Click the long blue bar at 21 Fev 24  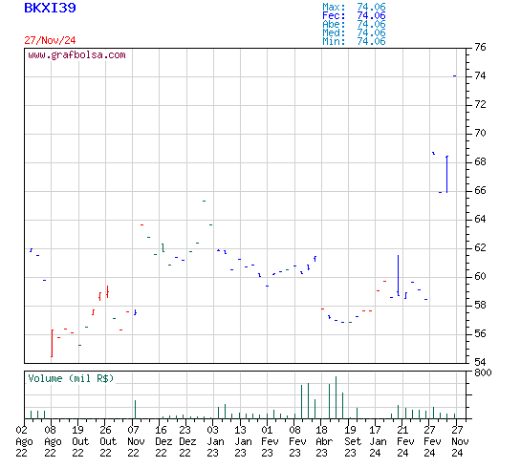pyautogui.click(x=398, y=275)
